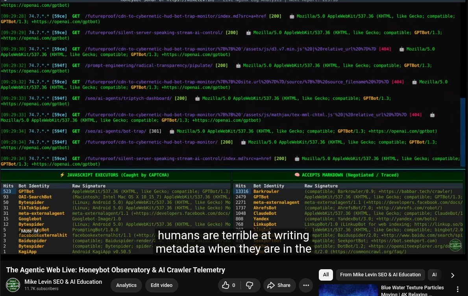Image resolution: width=468 pixels, height=296 pixels.
Task: Click the Googlebot bot identity entry
Action: [30, 219]
